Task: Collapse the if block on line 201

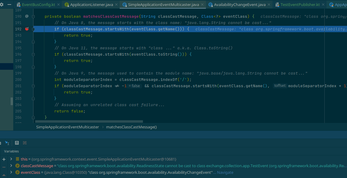Action: click(33, 86)
